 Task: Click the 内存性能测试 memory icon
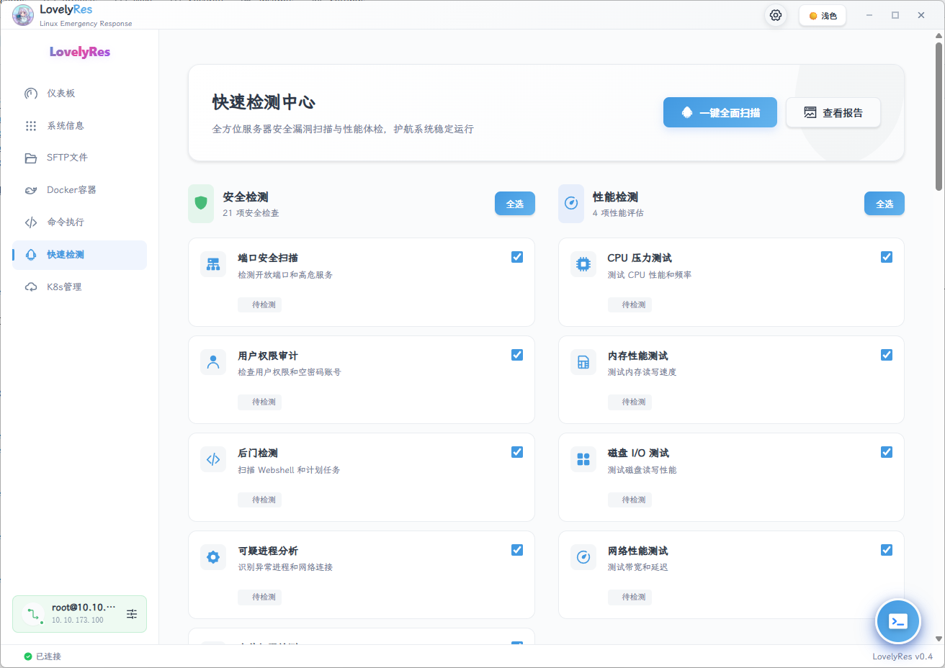583,362
